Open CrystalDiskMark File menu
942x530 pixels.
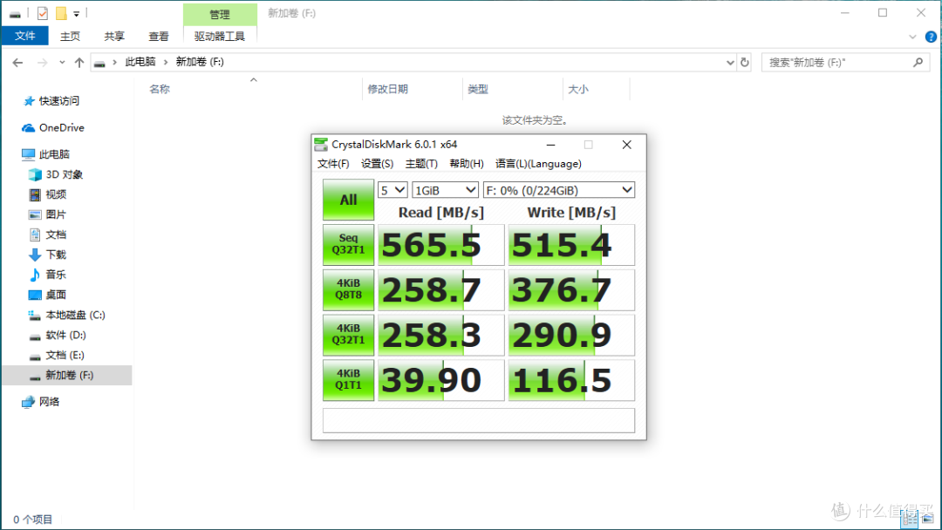(333, 164)
